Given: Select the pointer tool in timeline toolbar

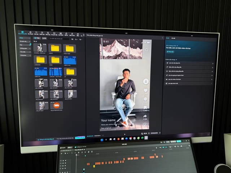Looking at the screenshot, I should tap(65, 153).
